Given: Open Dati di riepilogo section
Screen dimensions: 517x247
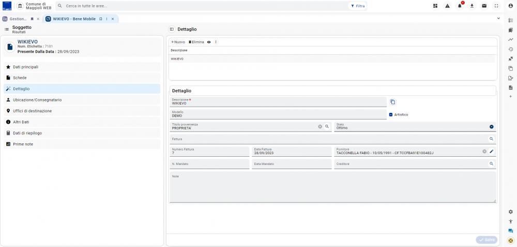Looking at the screenshot, I should [82, 133].
